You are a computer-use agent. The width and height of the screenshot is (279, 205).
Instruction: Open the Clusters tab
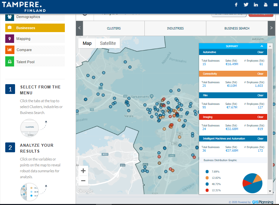tap(114, 28)
